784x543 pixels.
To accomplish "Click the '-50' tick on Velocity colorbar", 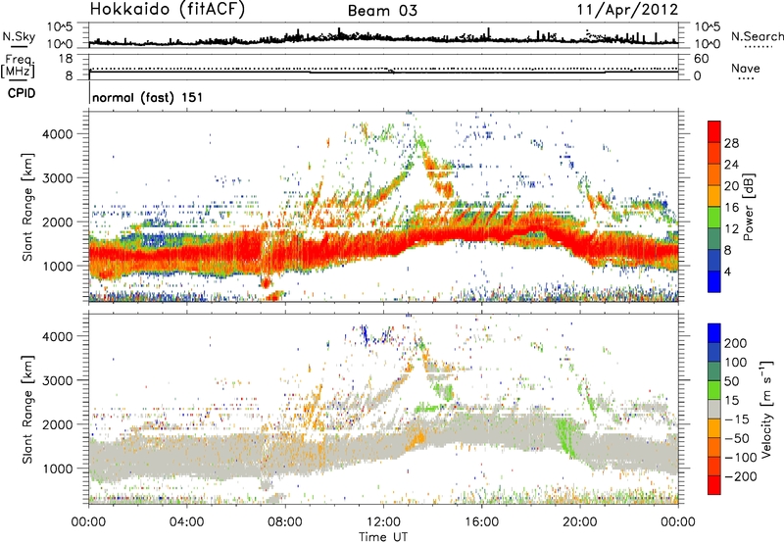I will coord(737,438).
